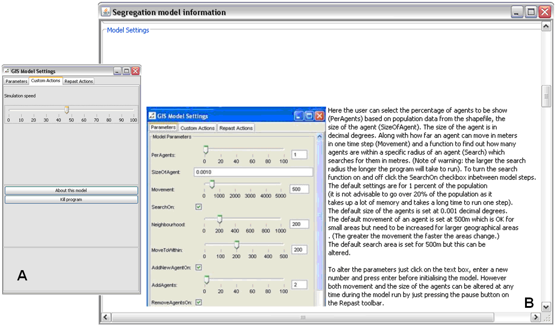Click the Simulation speed label
The image size is (556, 328).
[20, 96]
